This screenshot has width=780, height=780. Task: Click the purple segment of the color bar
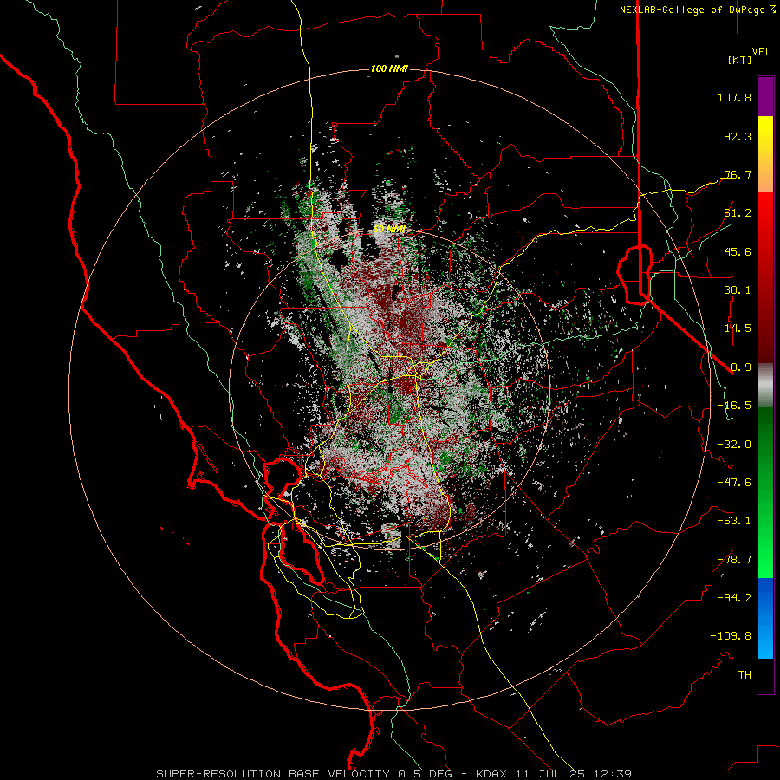pyautogui.click(x=765, y=97)
